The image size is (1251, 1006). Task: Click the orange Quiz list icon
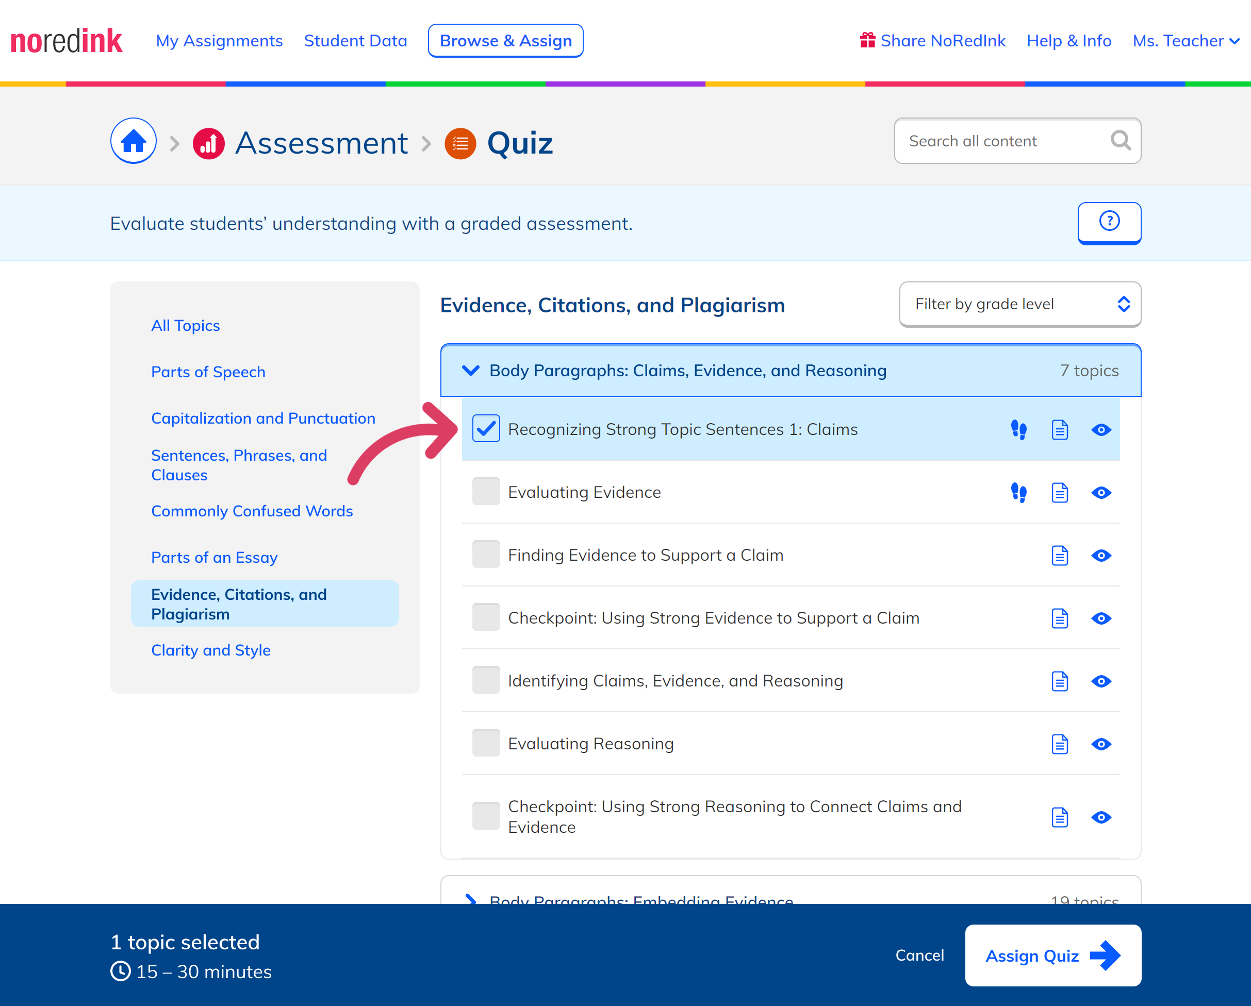(x=460, y=143)
